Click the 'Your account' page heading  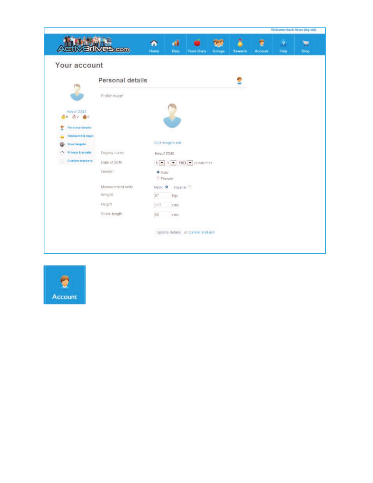(x=79, y=65)
